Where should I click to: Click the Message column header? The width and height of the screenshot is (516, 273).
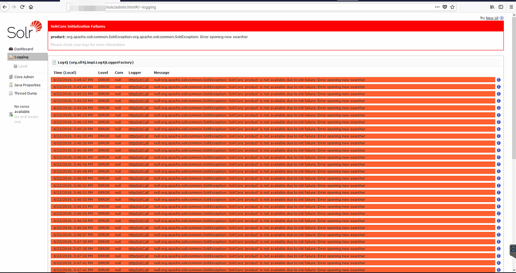coord(162,73)
